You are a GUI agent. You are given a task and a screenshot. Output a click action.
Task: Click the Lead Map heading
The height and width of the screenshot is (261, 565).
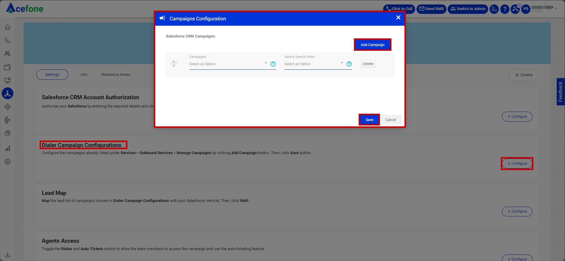(x=54, y=193)
